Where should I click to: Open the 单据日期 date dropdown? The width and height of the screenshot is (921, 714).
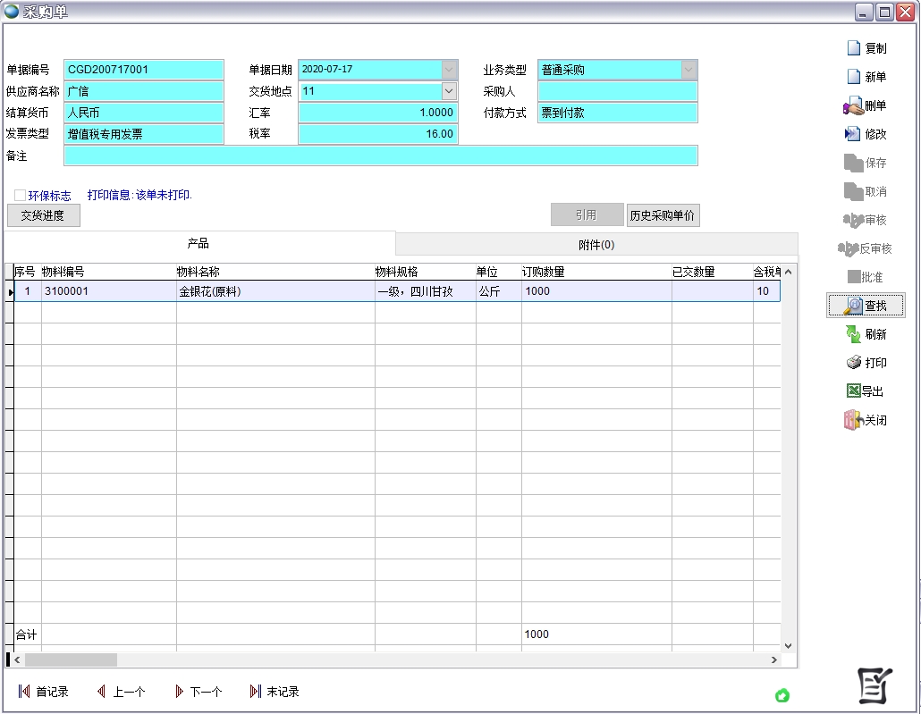(x=449, y=70)
